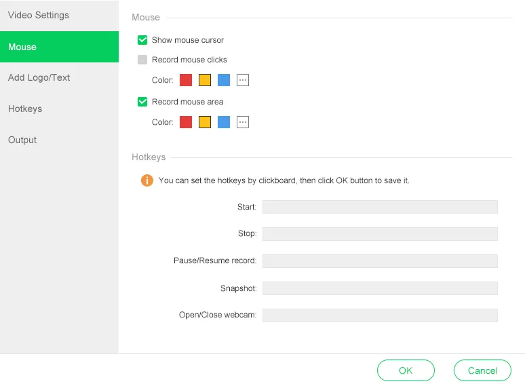Choose red color for mouse area

[186, 122]
